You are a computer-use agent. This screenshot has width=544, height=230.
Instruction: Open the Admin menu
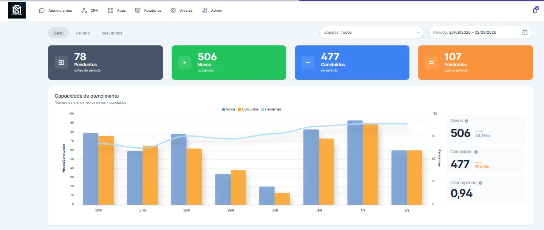(x=212, y=11)
